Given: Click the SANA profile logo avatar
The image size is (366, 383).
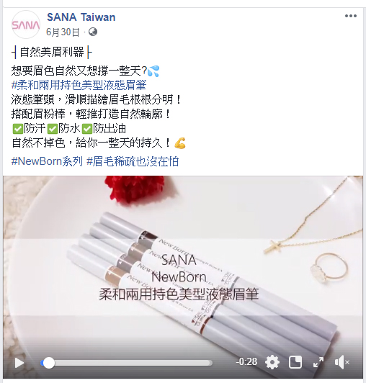Looking at the screenshot, I should coord(26,24).
